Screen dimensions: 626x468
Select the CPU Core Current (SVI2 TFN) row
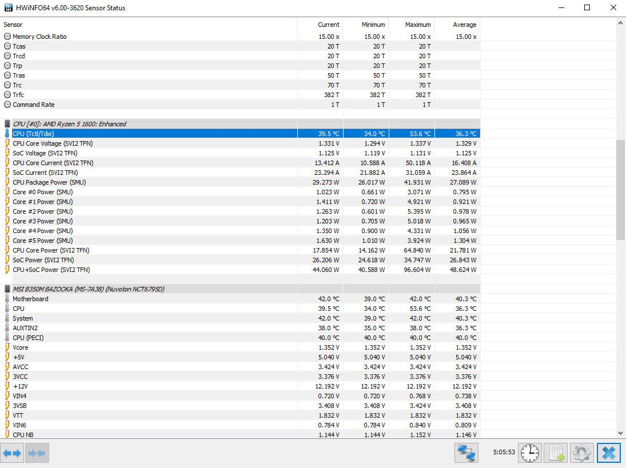tap(240, 163)
